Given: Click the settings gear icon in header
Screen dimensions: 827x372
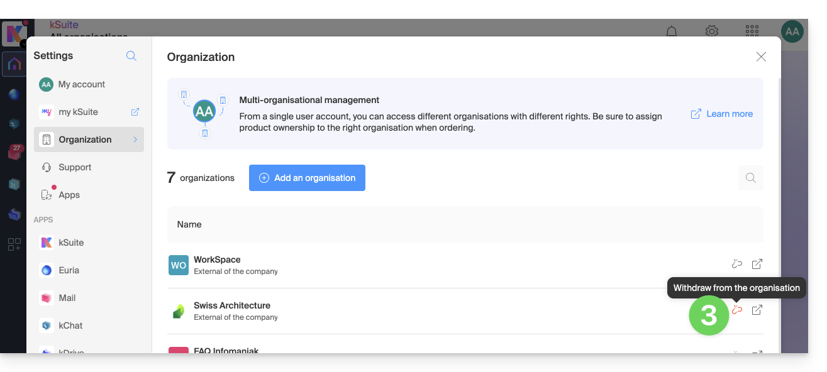Looking at the screenshot, I should [712, 31].
